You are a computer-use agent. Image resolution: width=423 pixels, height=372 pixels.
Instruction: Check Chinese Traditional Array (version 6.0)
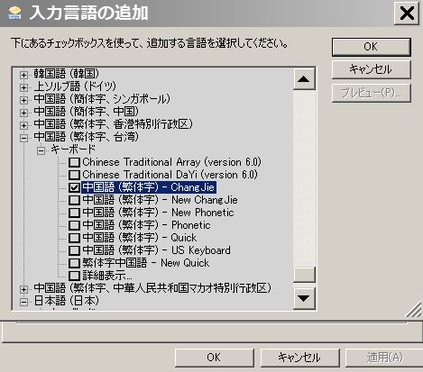click(x=74, y=162)
